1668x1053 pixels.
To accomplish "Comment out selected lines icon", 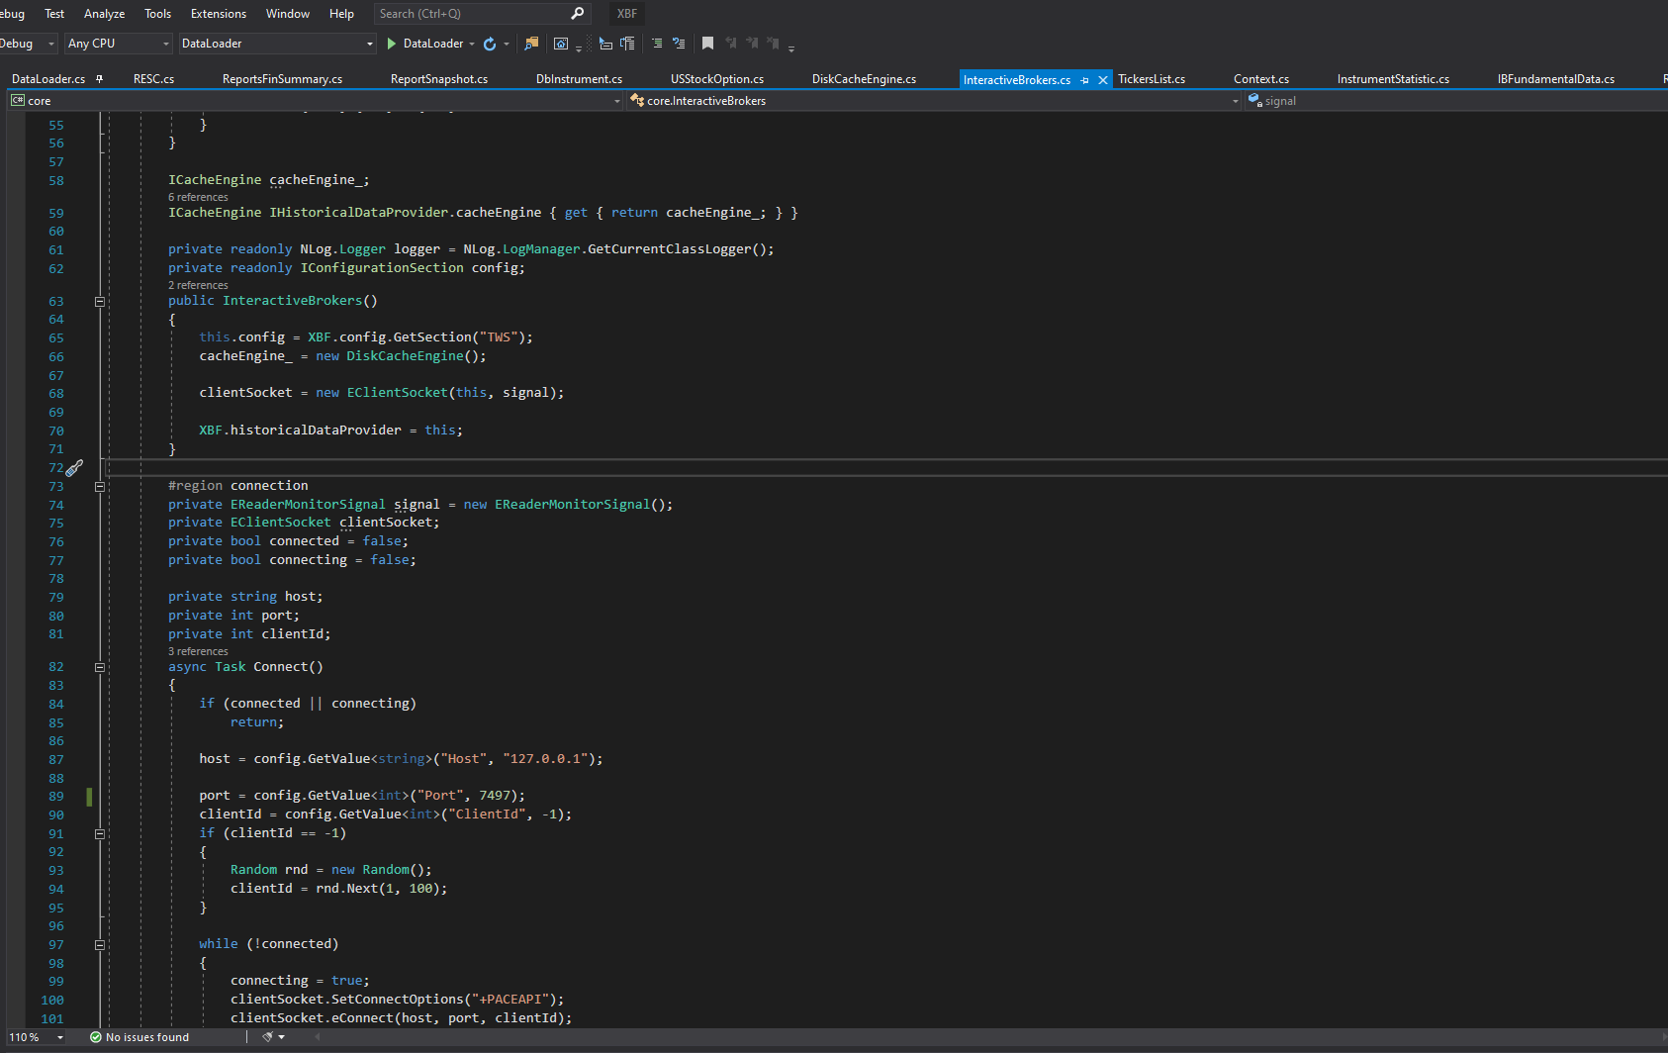I will (657, 44).
